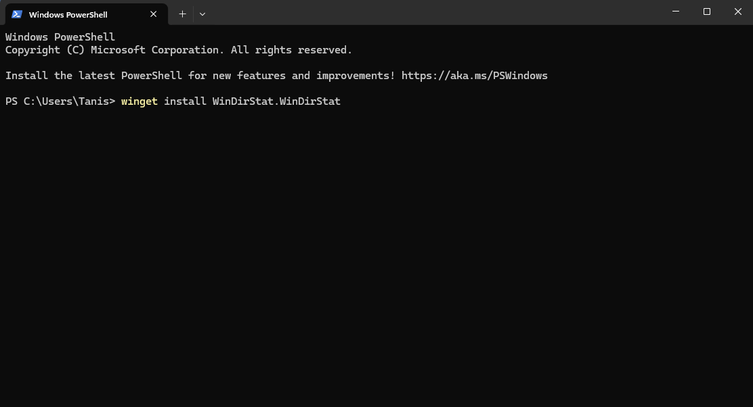
Task: Click the All rights reserved text
Action: 291,50
